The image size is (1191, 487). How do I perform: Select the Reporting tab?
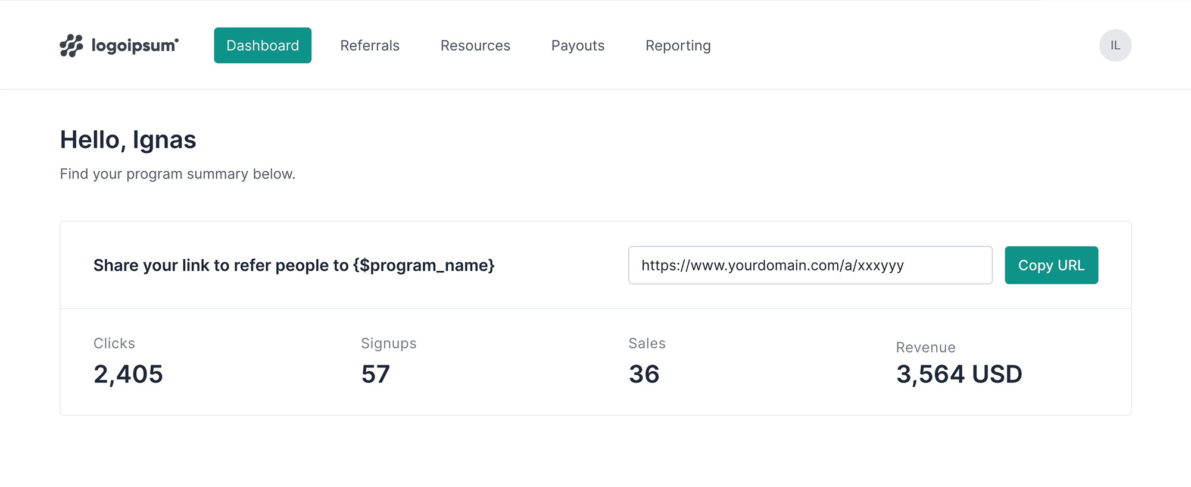pyautogui.click(x=678, y=46)
